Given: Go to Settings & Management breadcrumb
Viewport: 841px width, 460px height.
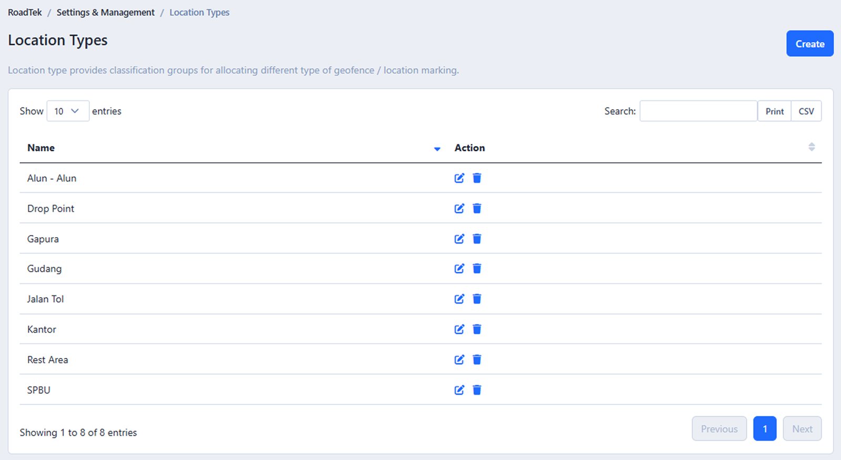Looking at the screenshot, I should pyautogui.click(x=105, y=13).
